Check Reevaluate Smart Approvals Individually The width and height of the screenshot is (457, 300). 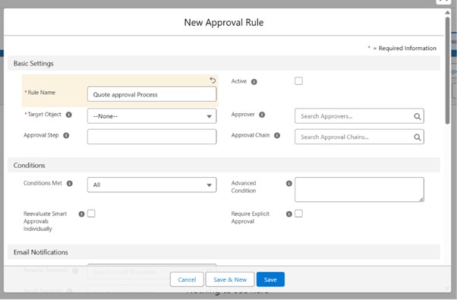tap(91, 213)
